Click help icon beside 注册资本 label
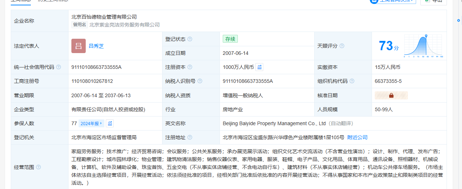 pos(190,67)
